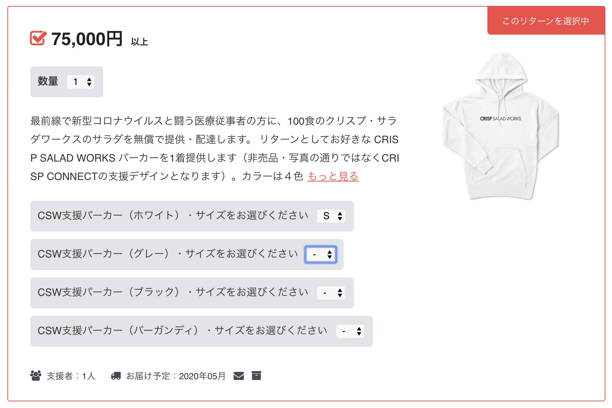
Task: Click the 支援者：1人 supporter count
Action: (x=71, y=376)
